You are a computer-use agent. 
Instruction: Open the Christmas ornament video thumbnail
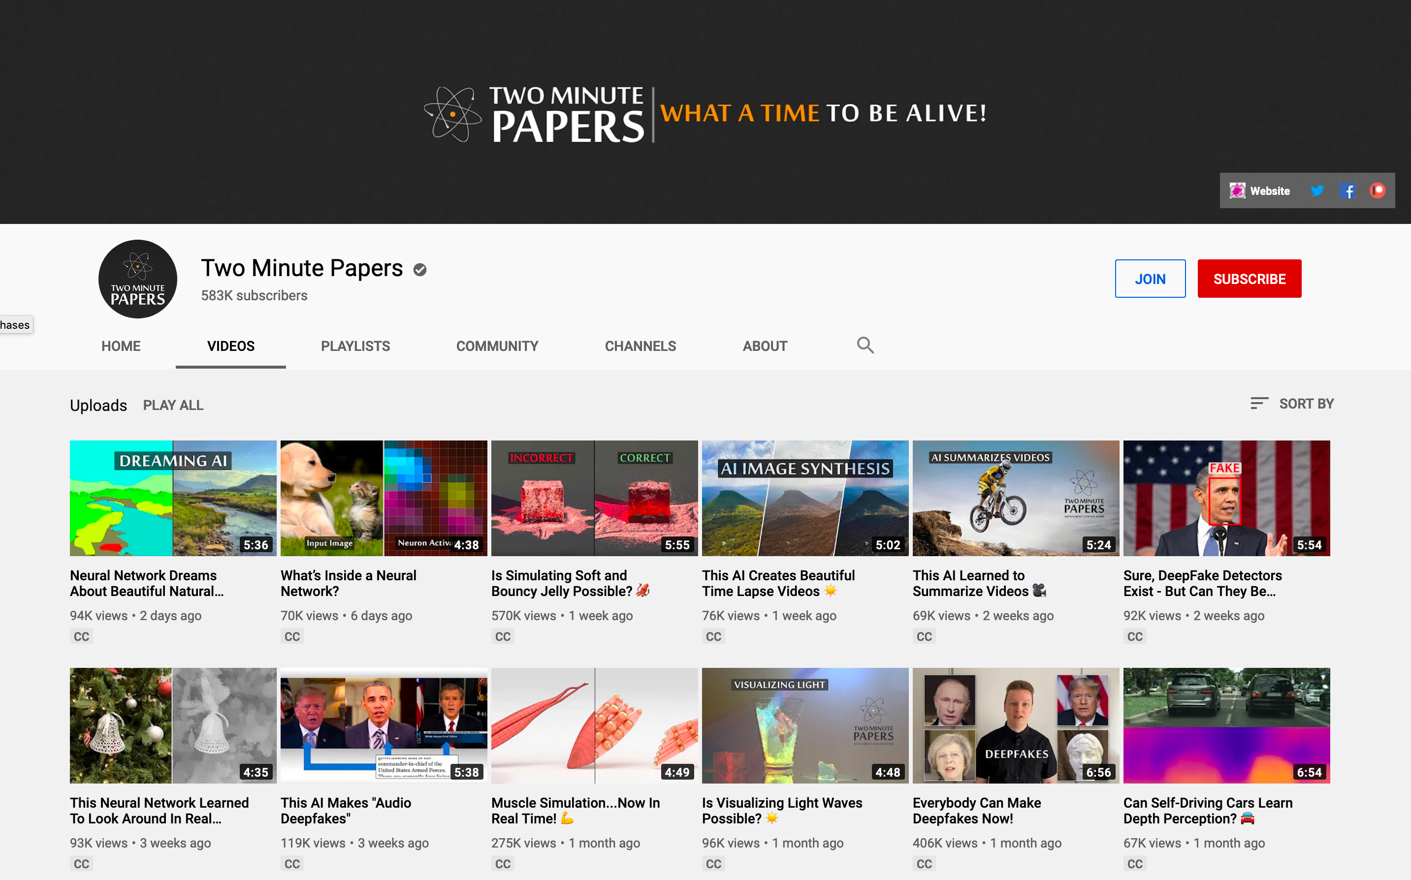[173, 725]
